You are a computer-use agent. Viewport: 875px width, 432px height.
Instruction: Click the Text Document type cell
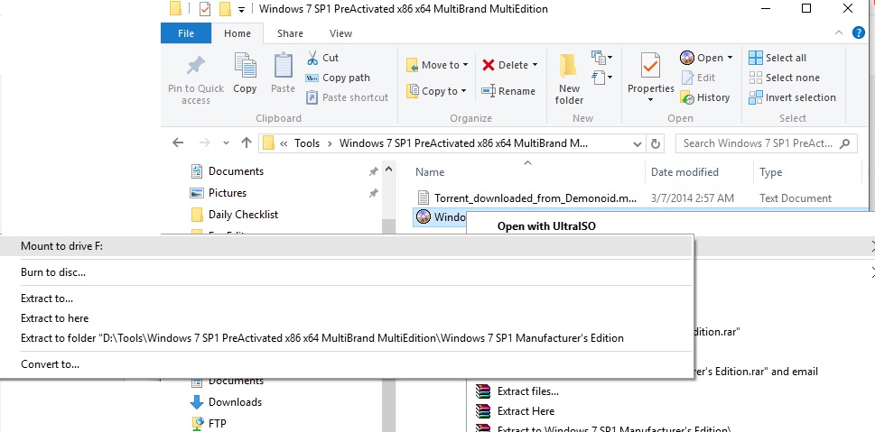point(796,198)
